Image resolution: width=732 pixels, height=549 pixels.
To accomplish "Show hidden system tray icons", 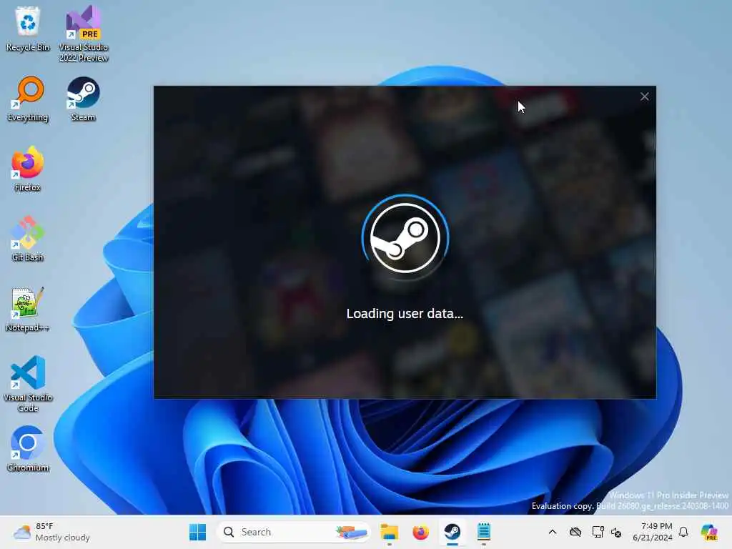I will coord(553,532).
